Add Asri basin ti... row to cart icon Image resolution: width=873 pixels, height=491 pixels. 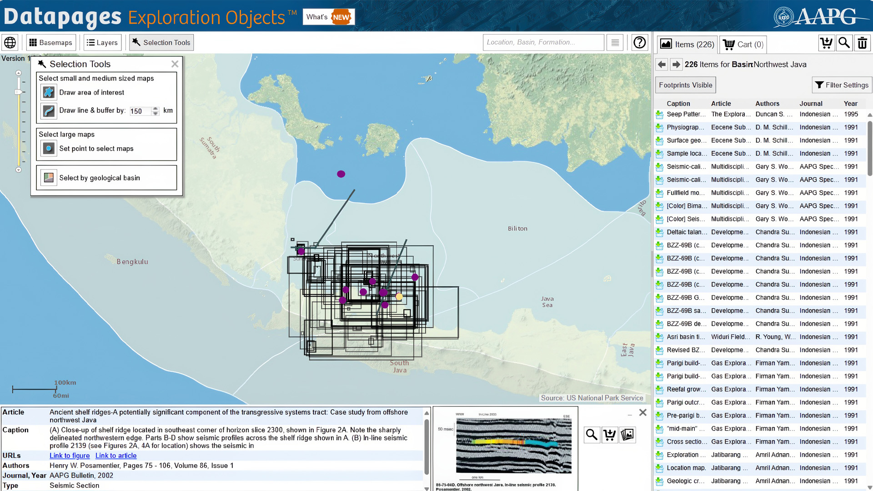660,337
